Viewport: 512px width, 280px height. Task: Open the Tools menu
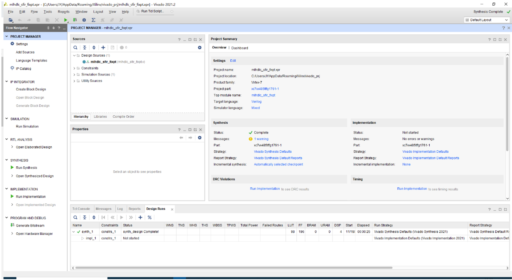point(48,12)
